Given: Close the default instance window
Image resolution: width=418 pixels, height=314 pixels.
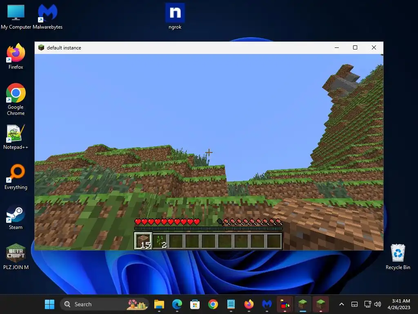Looking at the screenshot, I should (x=374, y=47).
